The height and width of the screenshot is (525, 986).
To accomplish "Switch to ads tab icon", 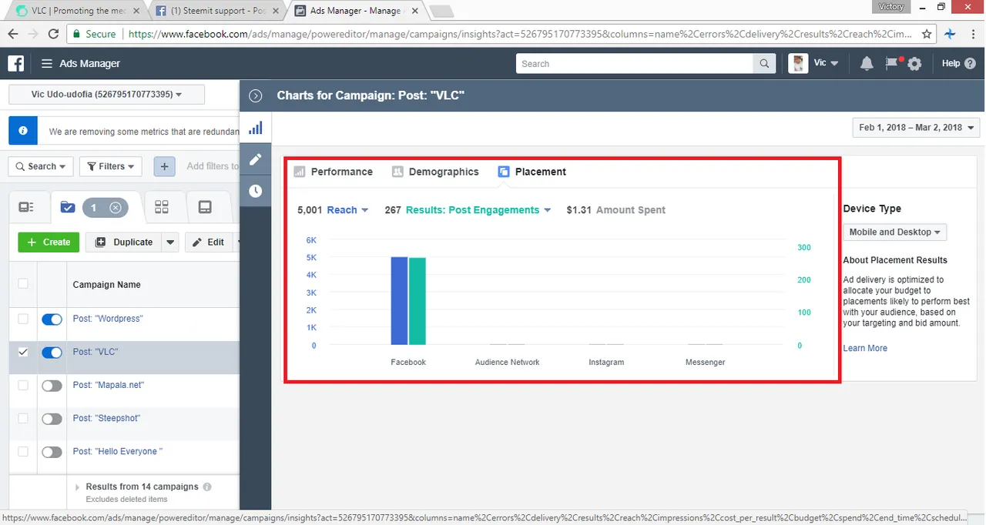I will point(205,207).
